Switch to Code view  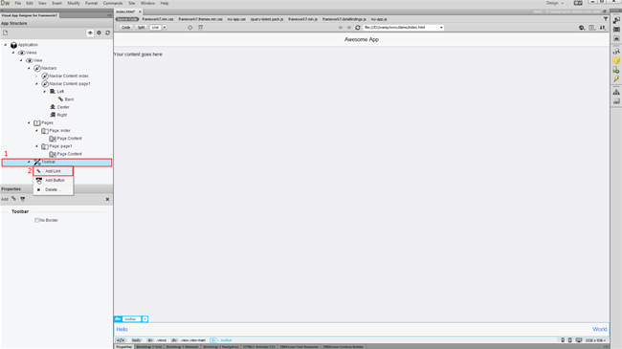point(125,28)
